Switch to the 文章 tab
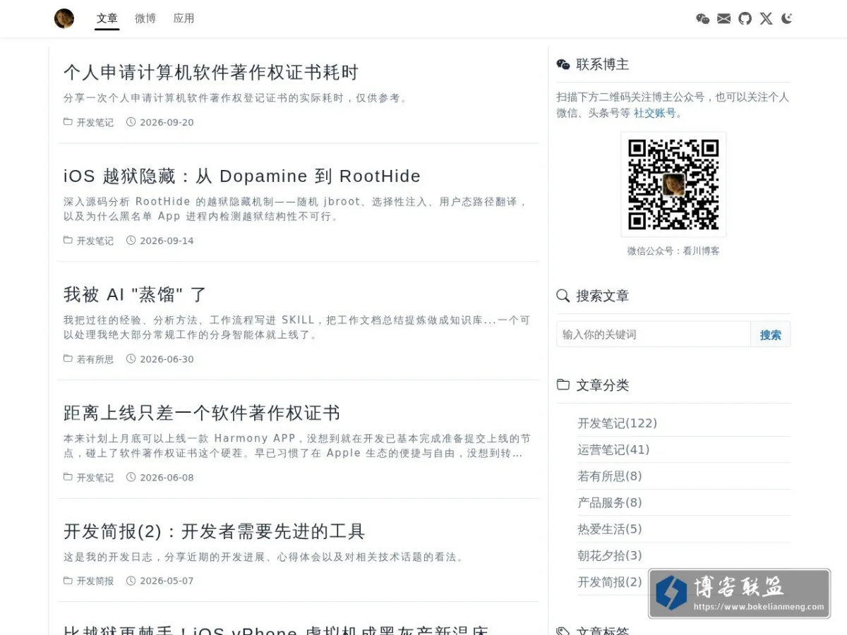The width and height of the screenshot is (847, 635). click(107, 18)
